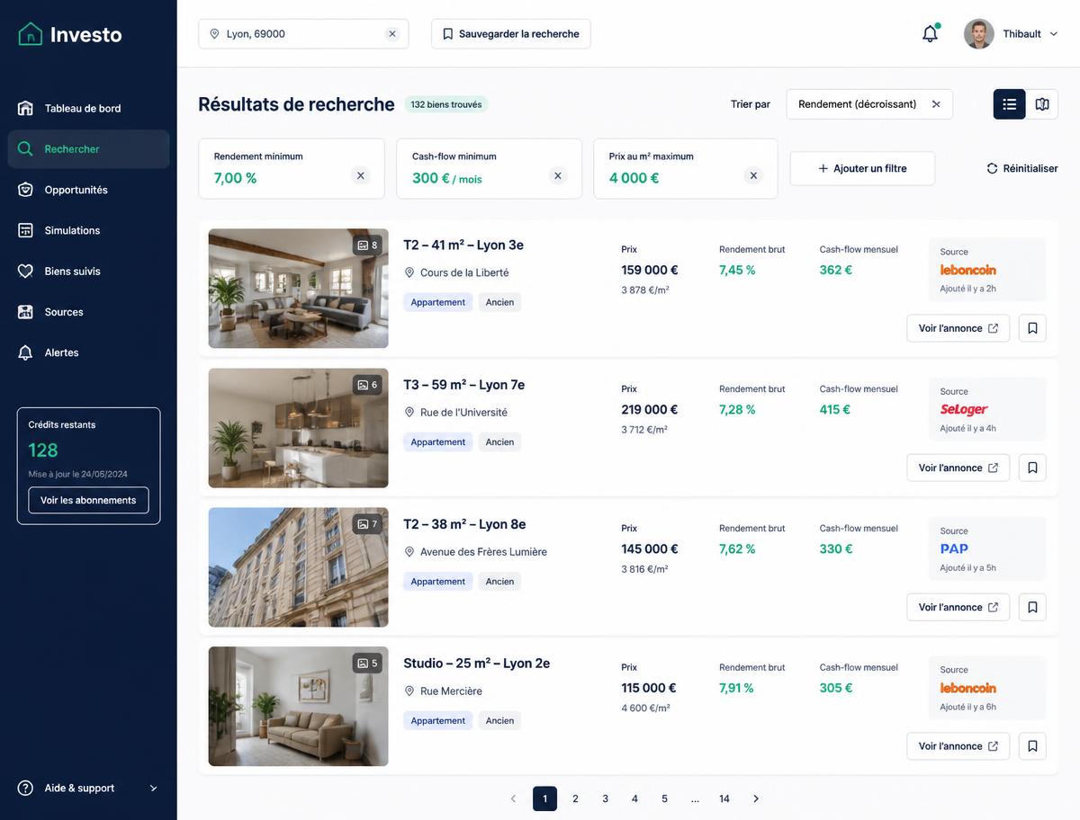This screenshot has height=820, width=1080.
Task: Click the Rue Mercière address
Action: pos(451,691)
